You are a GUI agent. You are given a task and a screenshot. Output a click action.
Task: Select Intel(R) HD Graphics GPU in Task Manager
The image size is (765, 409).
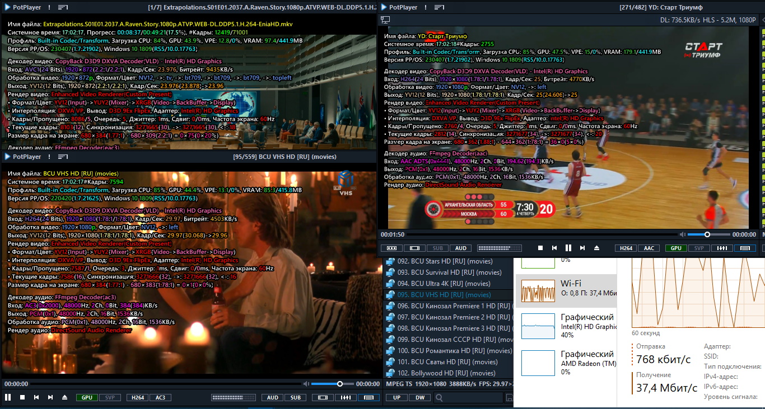(x=566, y=326)
